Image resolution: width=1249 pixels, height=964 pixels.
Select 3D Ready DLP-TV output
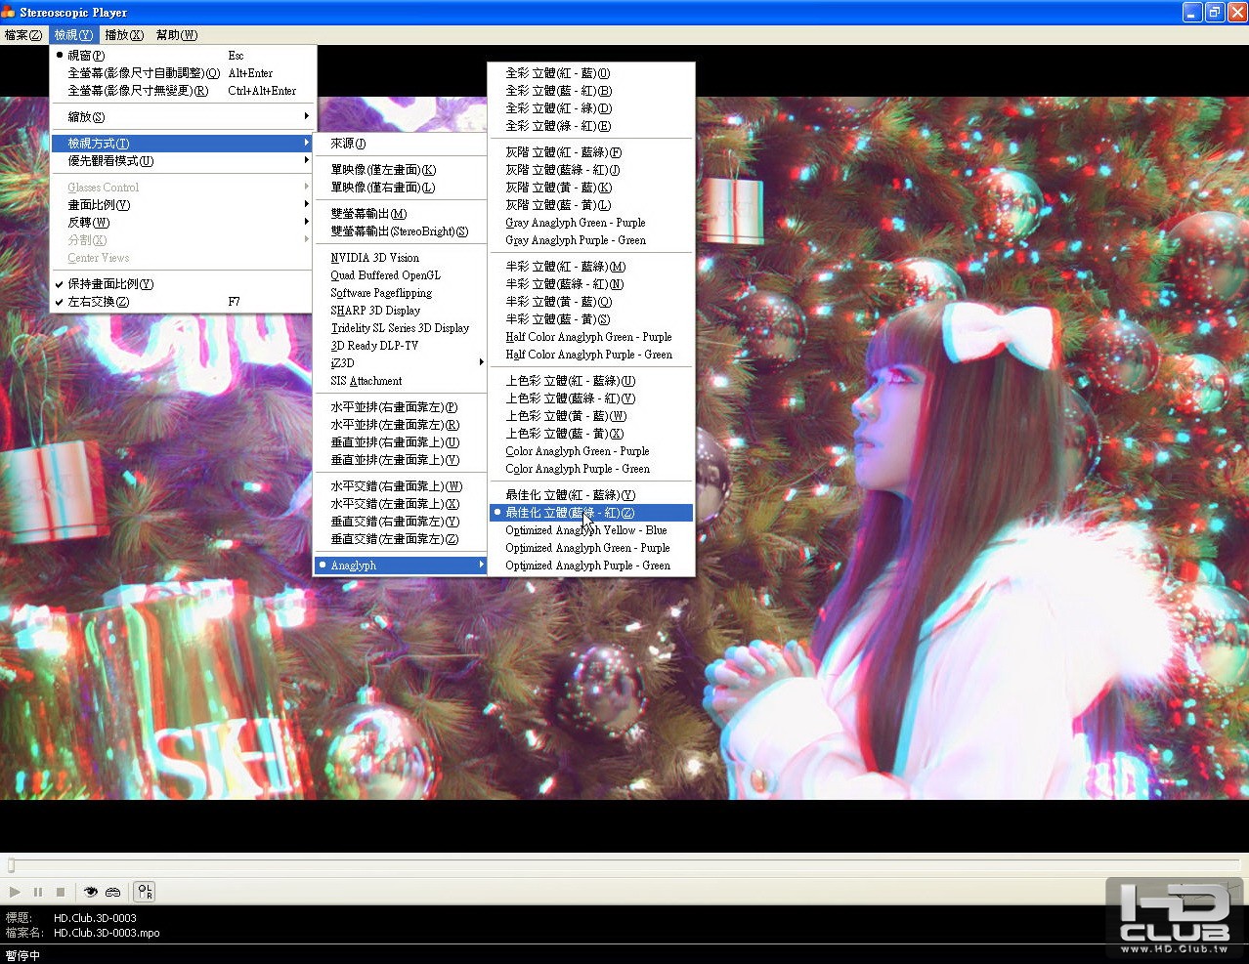click(401, 346)
